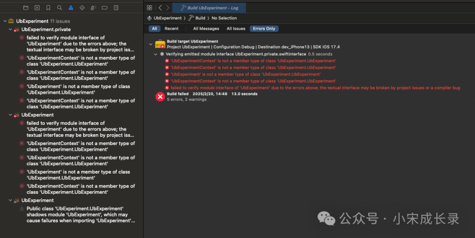The height and width of the screenshot is (238, 475).
Task: Open the Project navigator folder icon
Action: (26, 8)
